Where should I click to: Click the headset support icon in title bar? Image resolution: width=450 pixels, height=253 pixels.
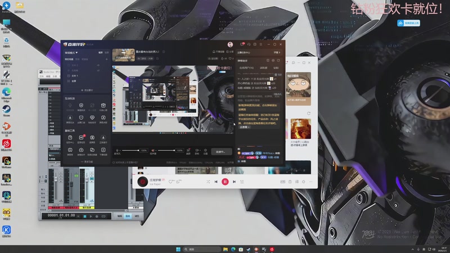click(249, 44)
